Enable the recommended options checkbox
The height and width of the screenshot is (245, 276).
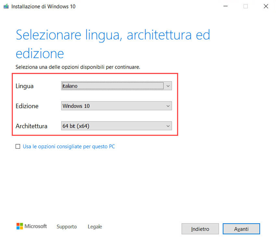18,147
